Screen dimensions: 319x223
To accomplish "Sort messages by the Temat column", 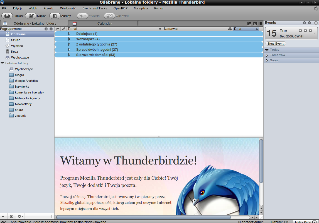I will tap(112, 29).
